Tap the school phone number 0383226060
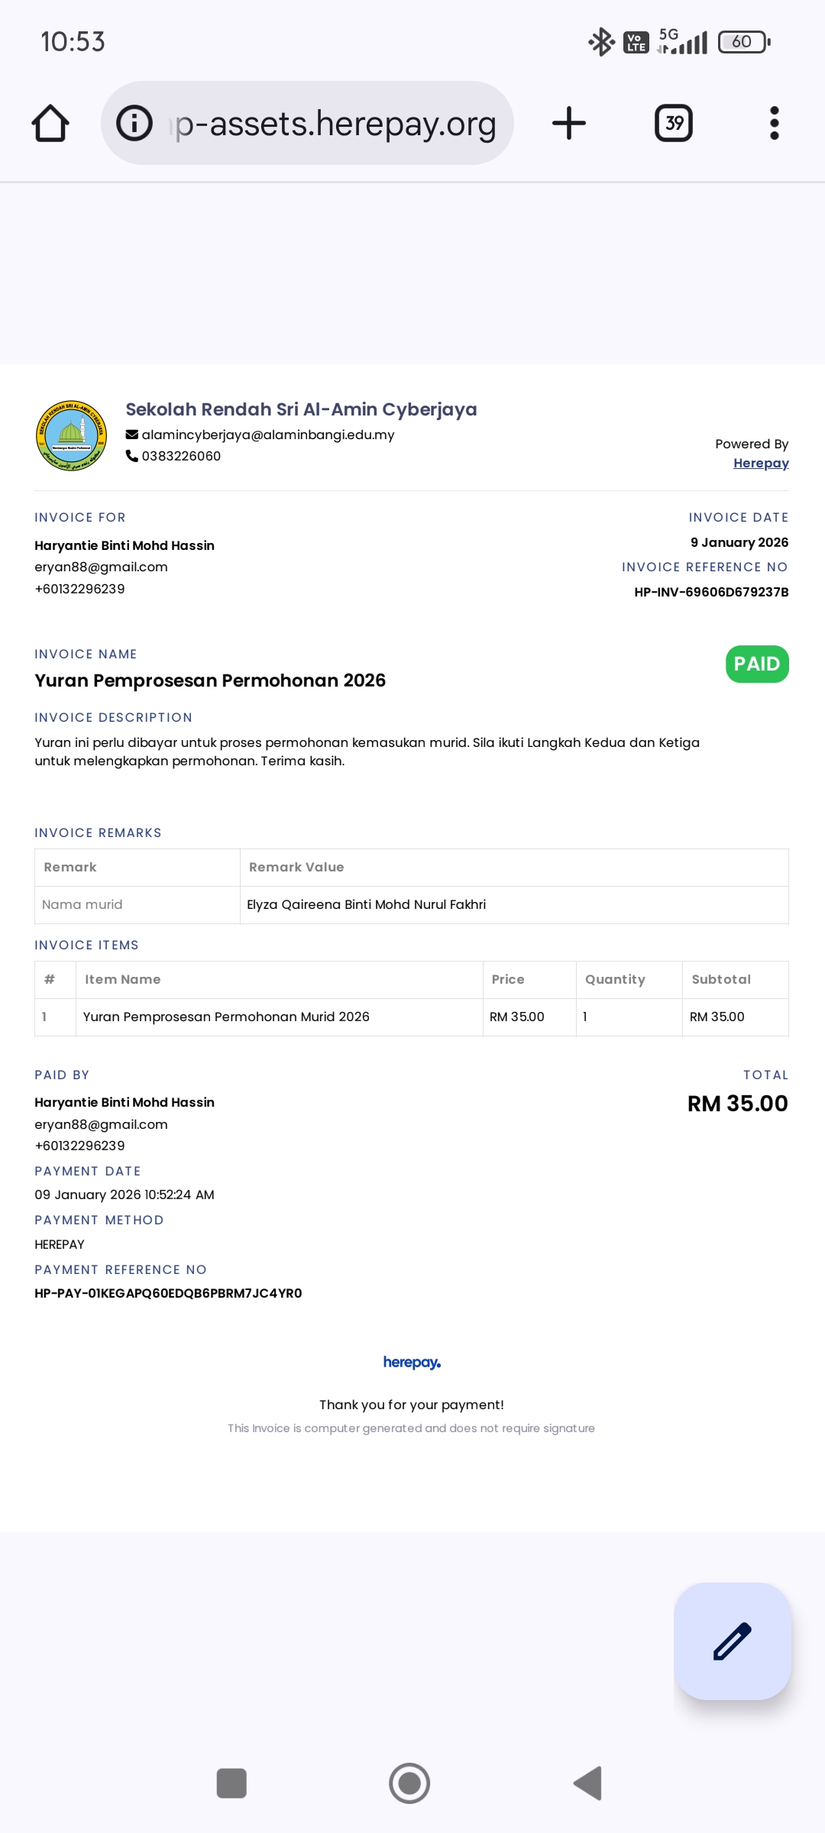Viewport: 825px width, 1833px height. point(181,456)
